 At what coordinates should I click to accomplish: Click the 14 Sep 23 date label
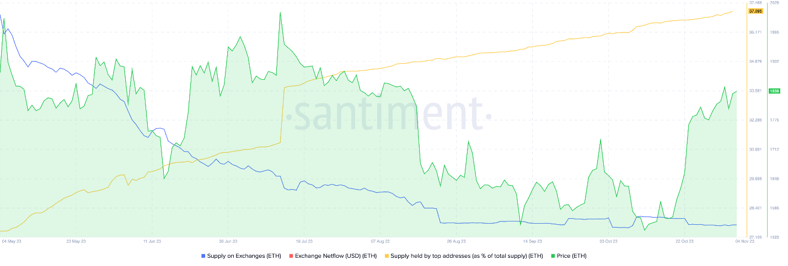[532, 241]
